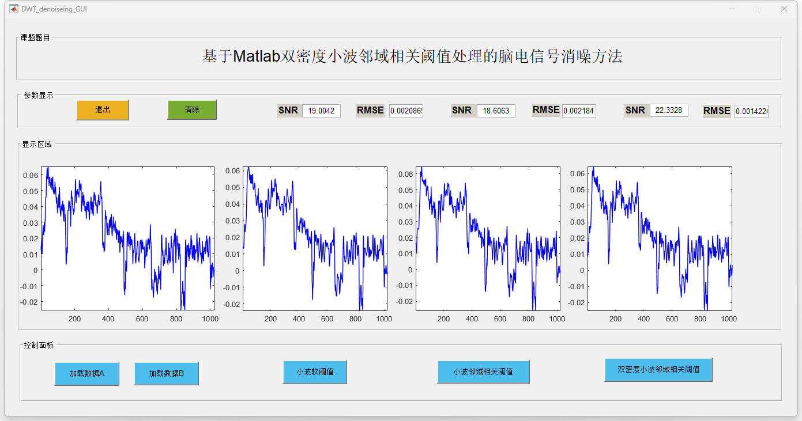
Task: Click the green 清除 clear button
Action: pos(192,110)
